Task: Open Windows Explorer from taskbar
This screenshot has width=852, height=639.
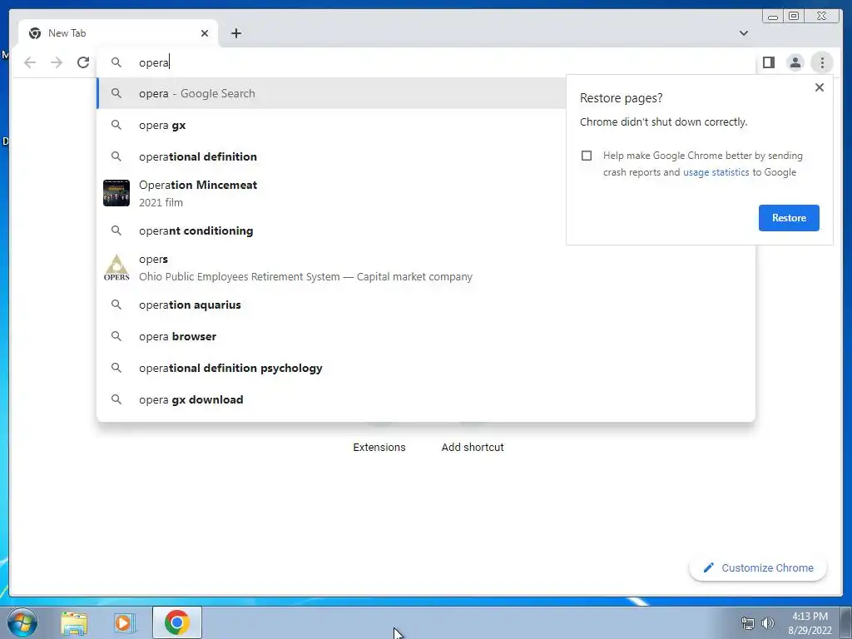Action: pyautogui.click(x=74, y=623)
